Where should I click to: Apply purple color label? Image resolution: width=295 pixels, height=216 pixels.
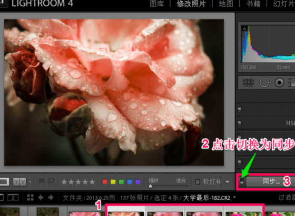138,182
